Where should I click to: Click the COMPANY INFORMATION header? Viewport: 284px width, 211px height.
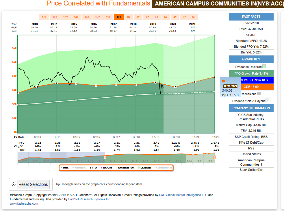(x=251, y=108)
